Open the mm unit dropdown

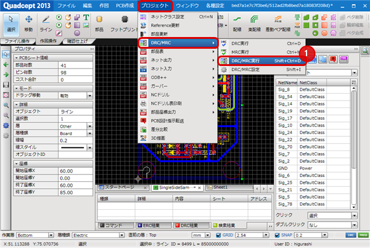click(208, 235)
